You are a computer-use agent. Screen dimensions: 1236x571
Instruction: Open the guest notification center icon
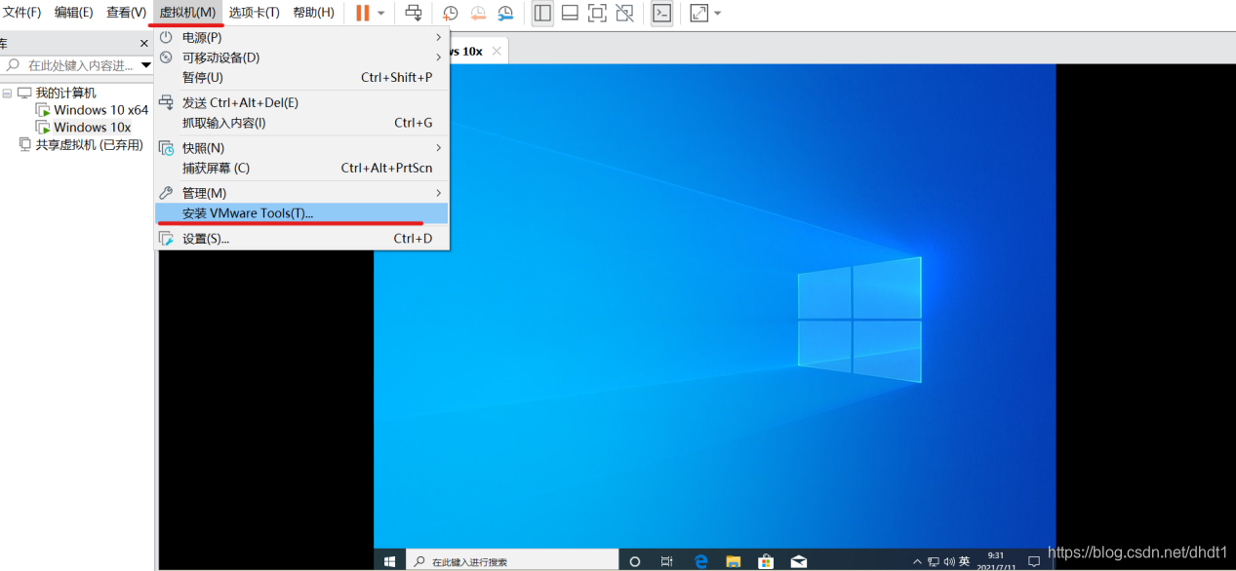(1034, 562)
